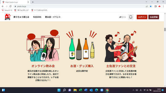Open File Explorer from the taskbar

75,90
